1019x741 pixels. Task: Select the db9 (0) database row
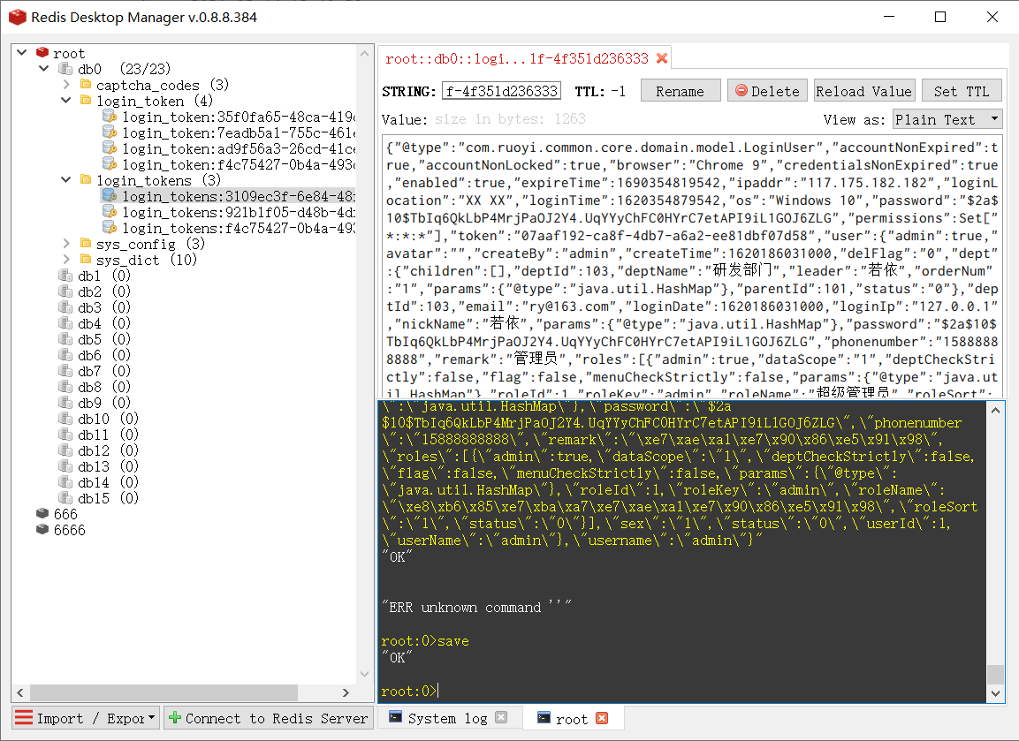95,403
